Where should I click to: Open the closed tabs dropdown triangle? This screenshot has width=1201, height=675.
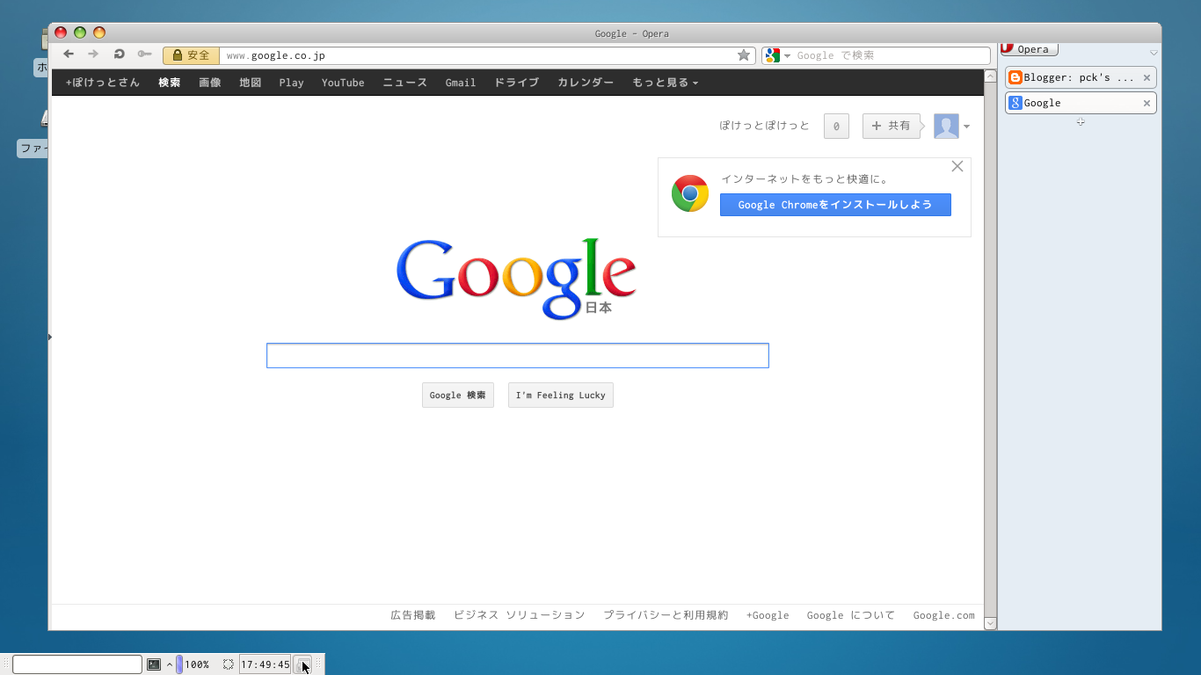1154,54
